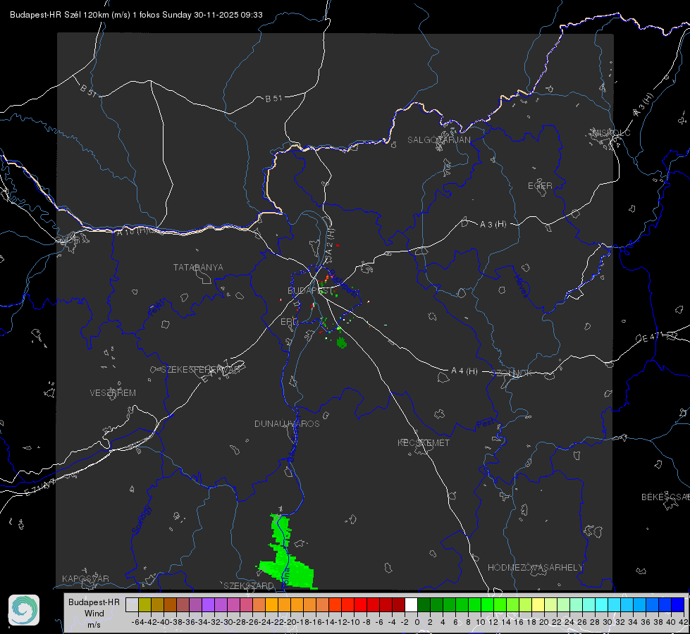This screenshot has width=690, height=634.
Task: Pick the yellow legend swatch near 18
Action: coord(538,604)
